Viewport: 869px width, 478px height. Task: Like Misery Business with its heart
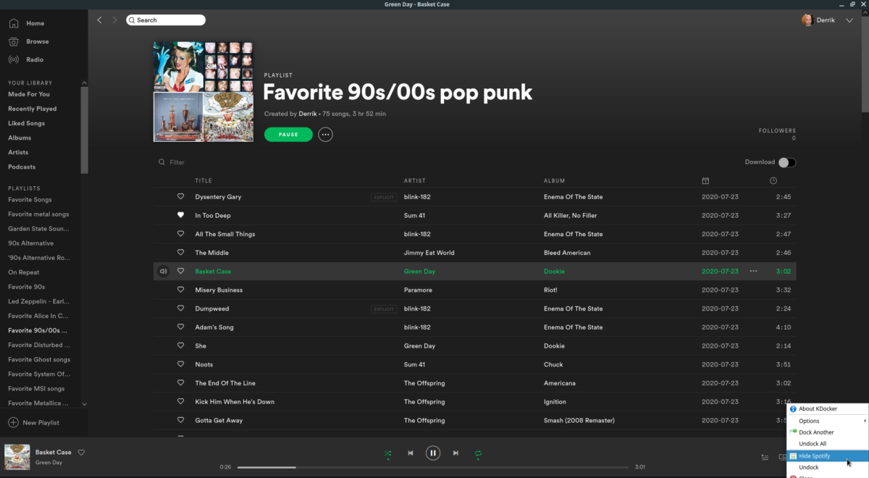181,290
